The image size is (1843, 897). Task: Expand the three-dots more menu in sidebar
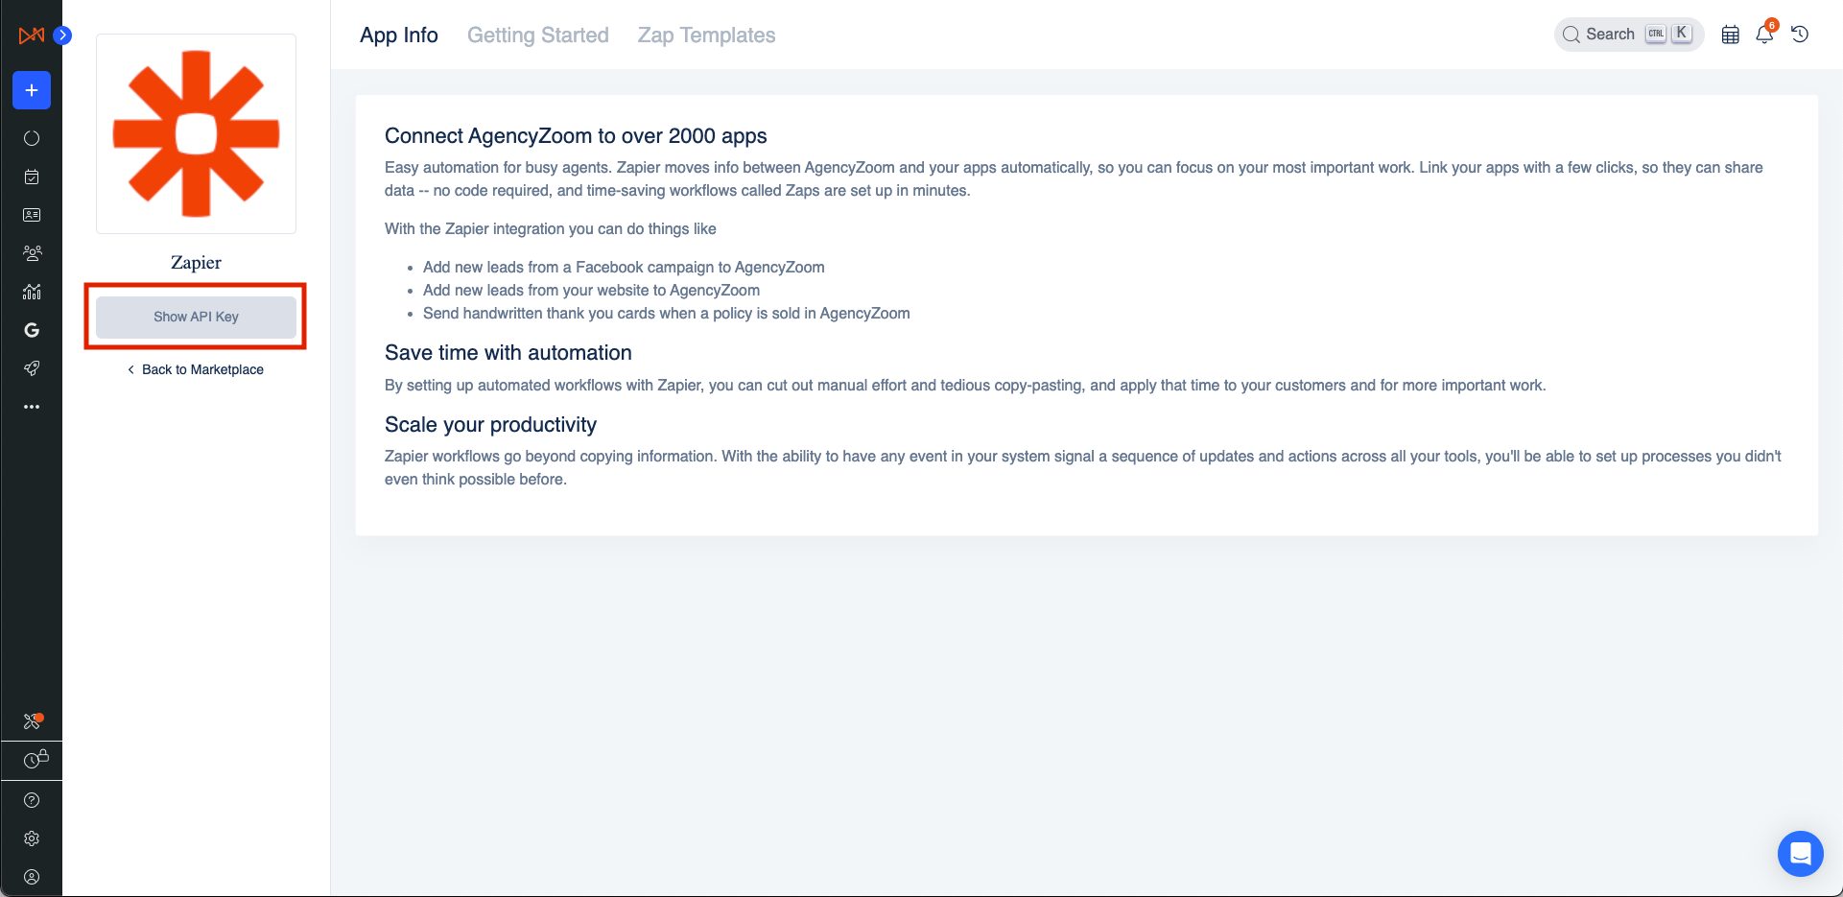tap(32, 407)
